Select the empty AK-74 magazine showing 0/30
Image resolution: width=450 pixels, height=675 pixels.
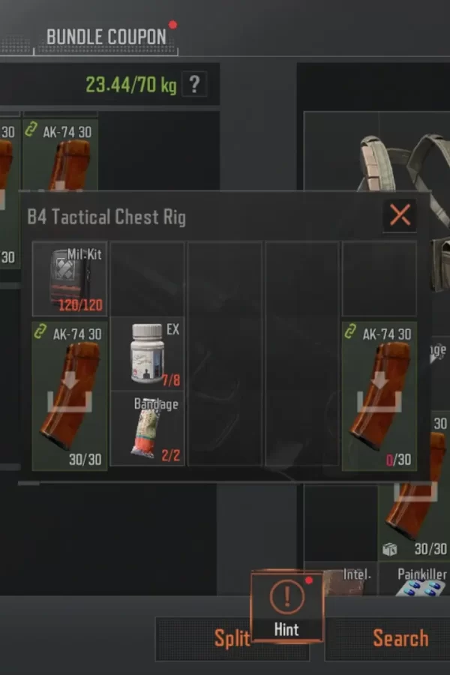pos(379,396)
